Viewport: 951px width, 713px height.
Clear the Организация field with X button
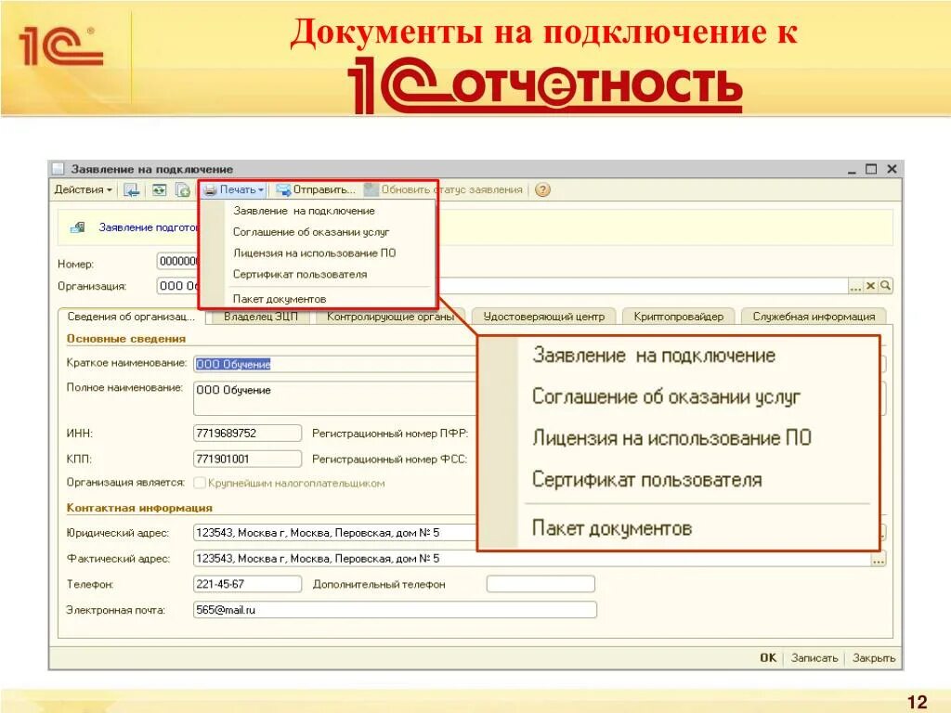pyautogui.click(x=870, y=286)
